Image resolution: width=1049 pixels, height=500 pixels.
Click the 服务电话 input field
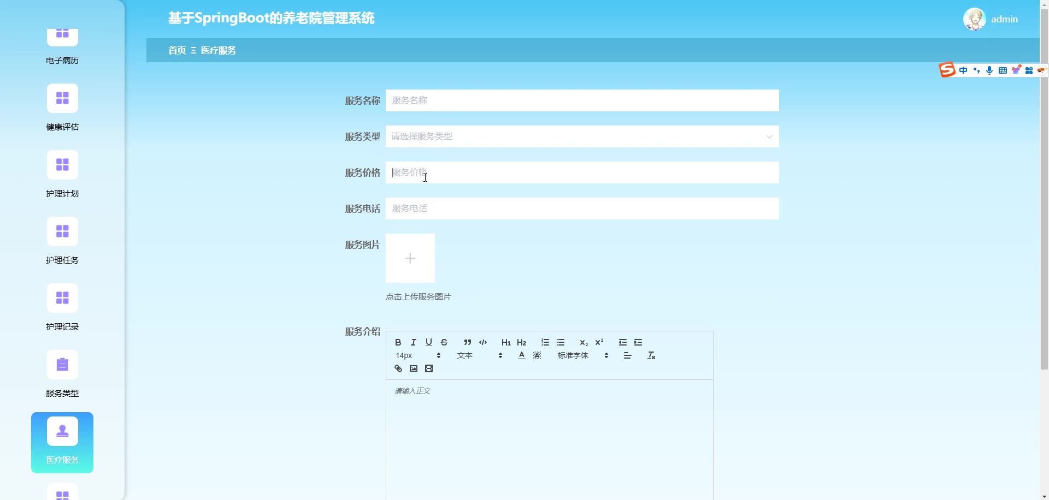click(582, 209)
